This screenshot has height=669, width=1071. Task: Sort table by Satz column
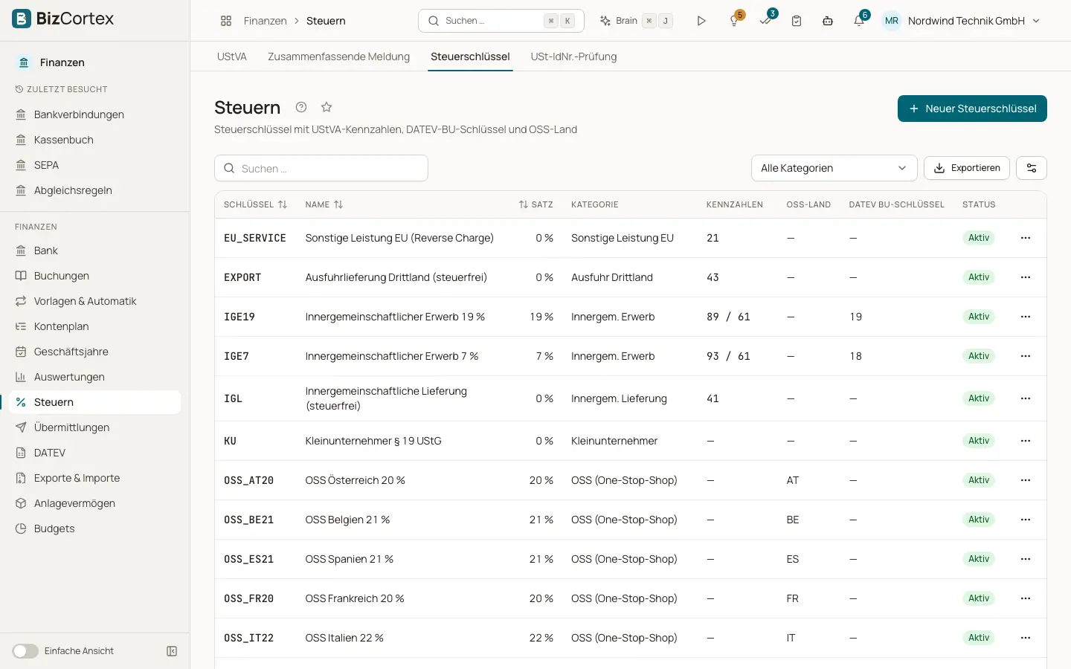[x=535, y=204]
